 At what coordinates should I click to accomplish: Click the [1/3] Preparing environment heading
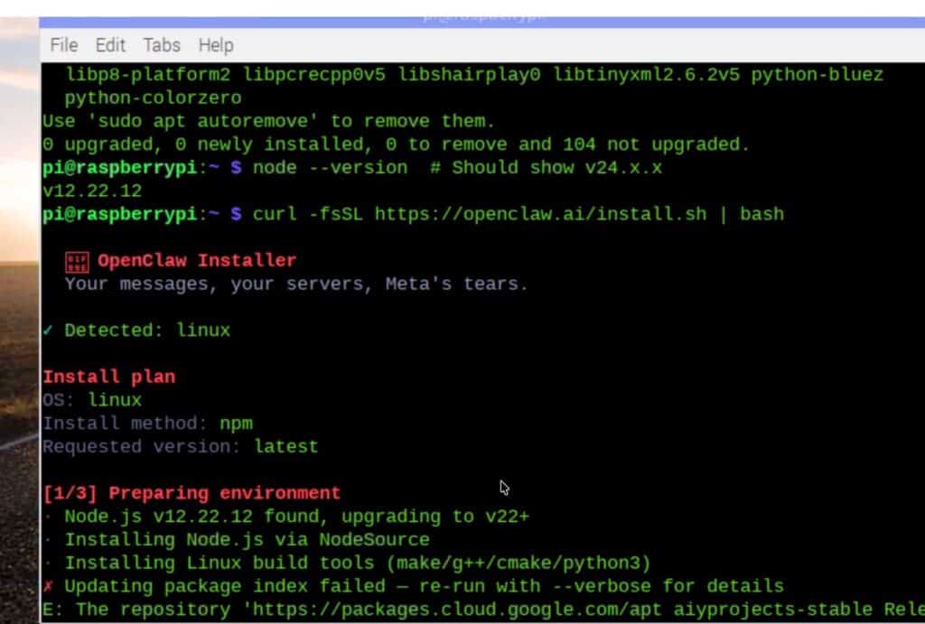pyautogui.click(x=191, y=493)
